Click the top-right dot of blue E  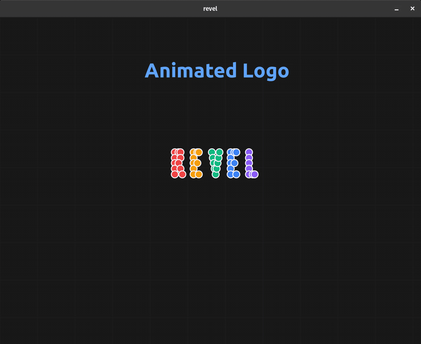[236, 152]
